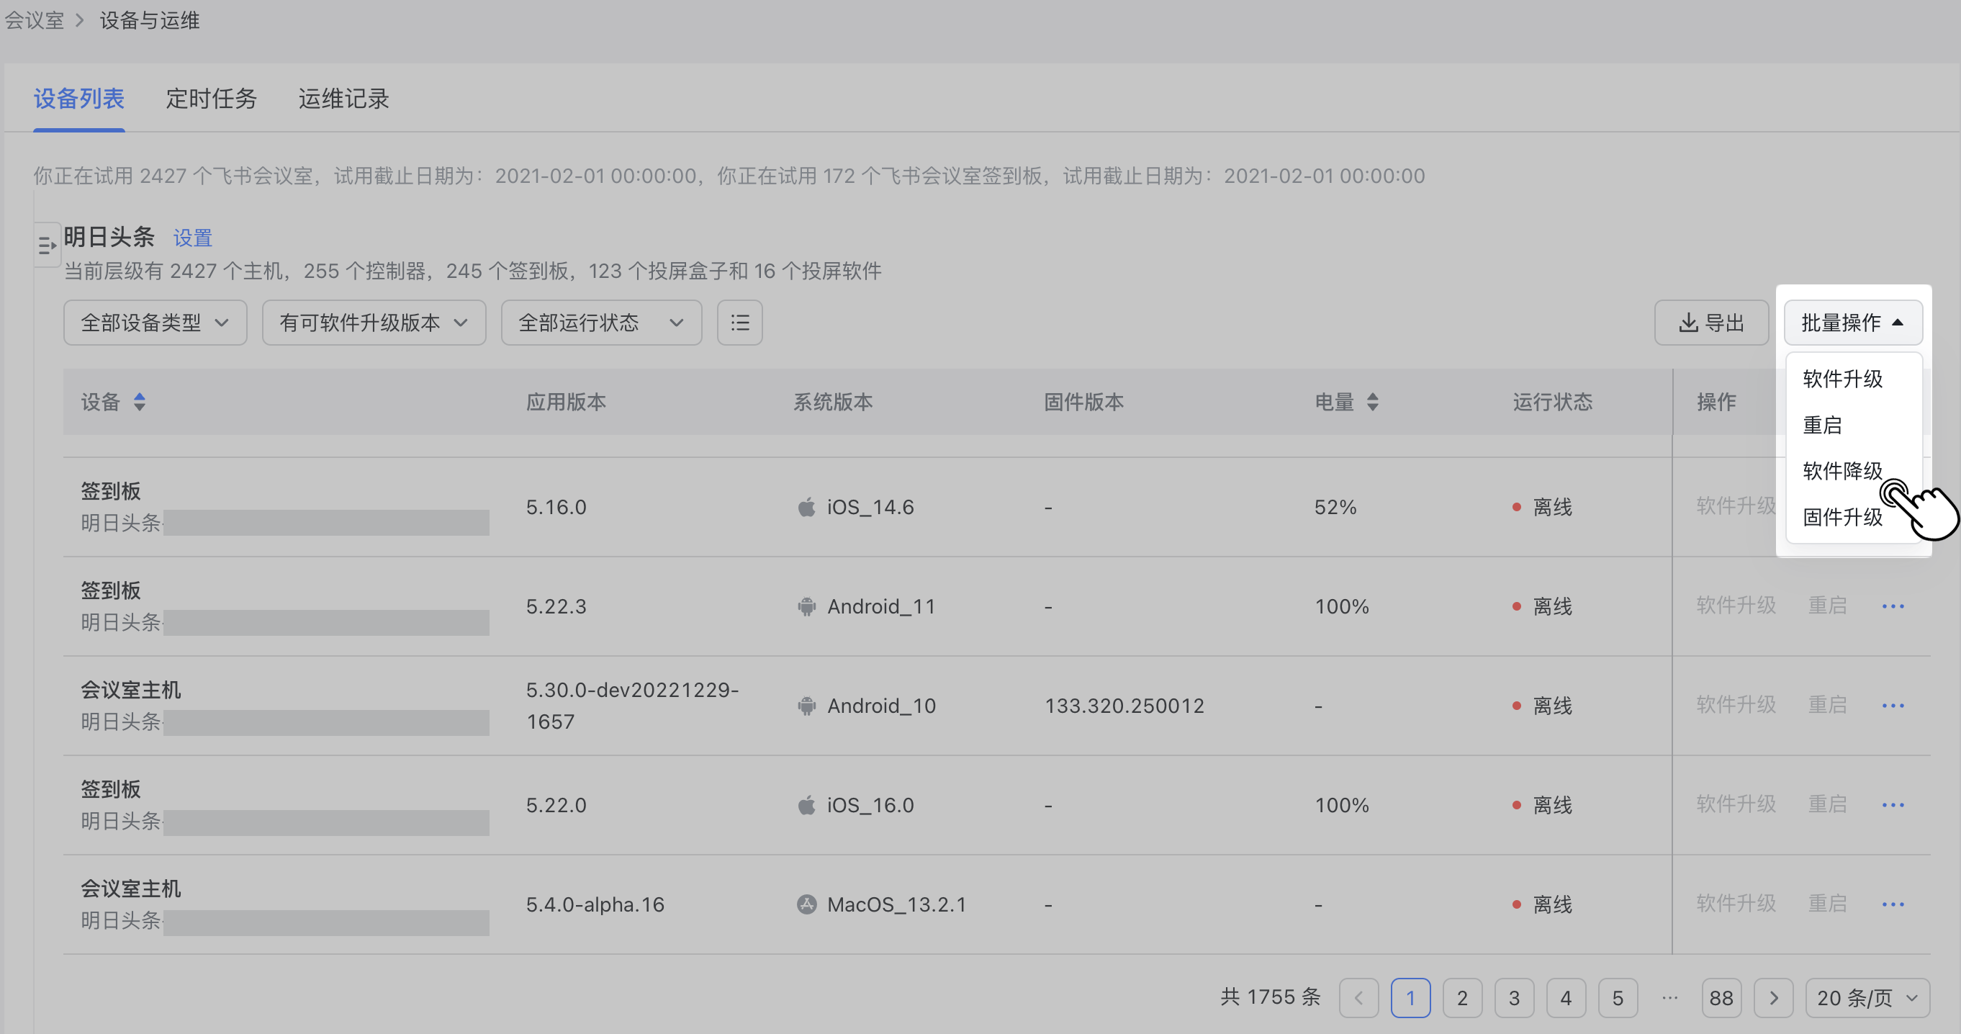Open more actions for the Android_11 row
Screen dimensions: 1961x1034
(x=1893, y=606)
